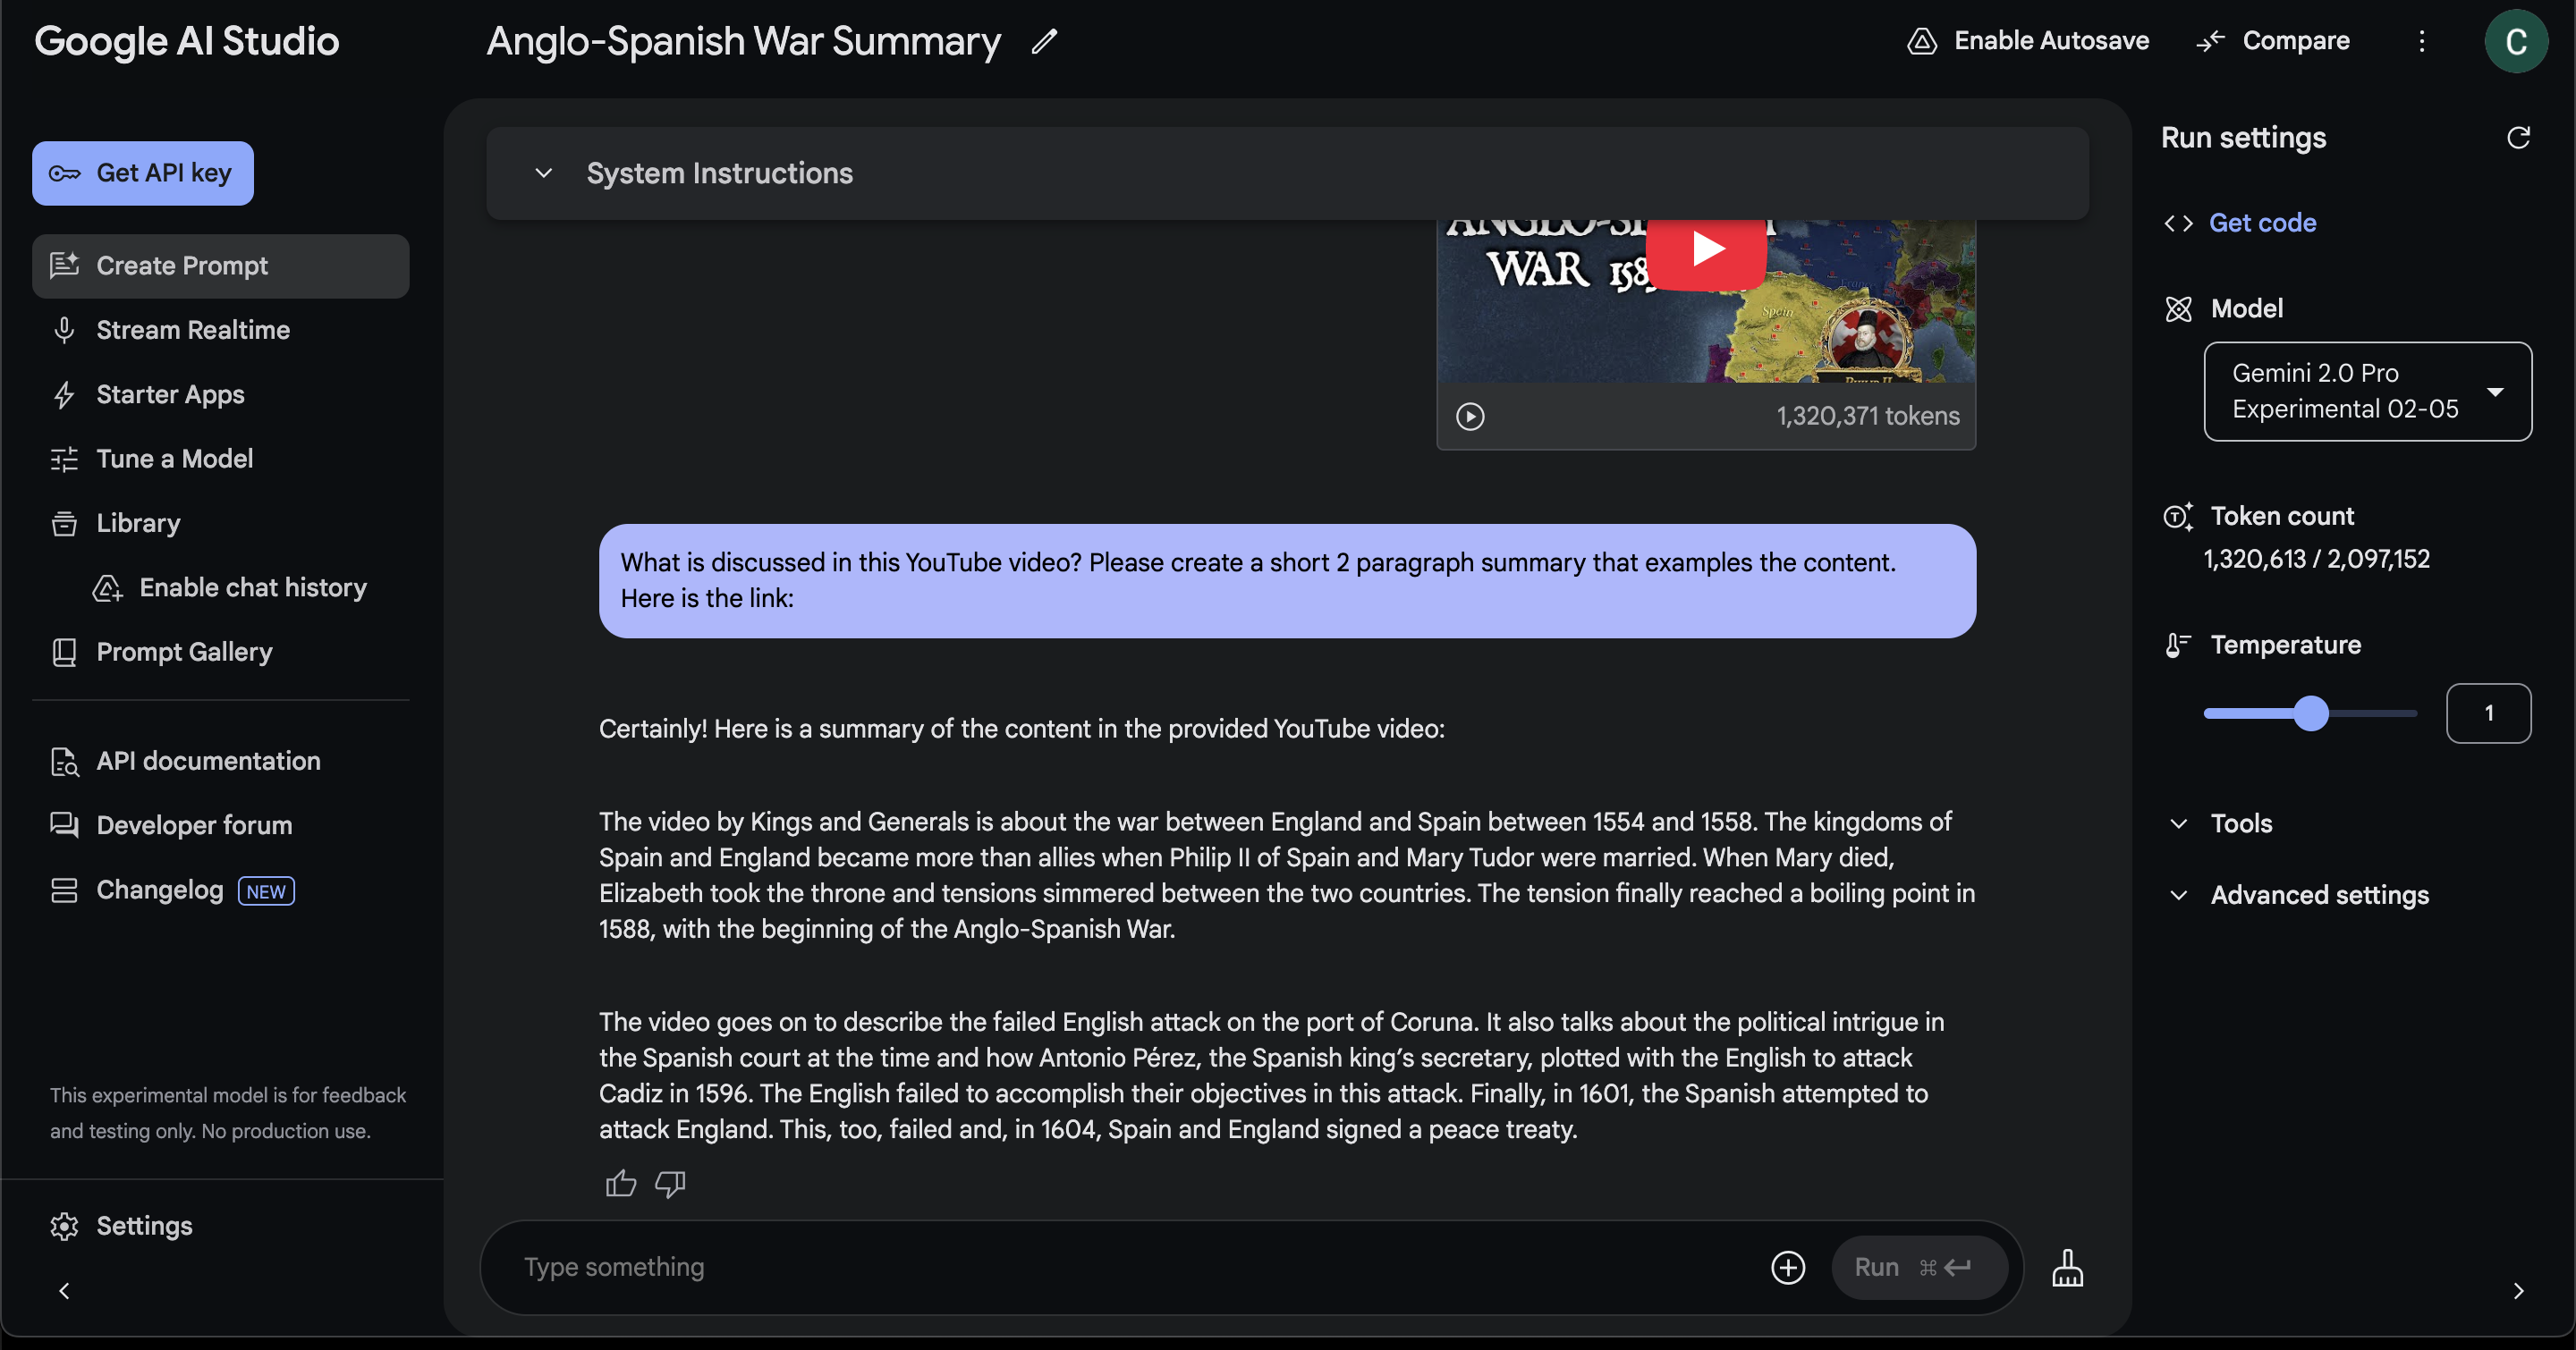Collapse the left sidebar with chevron
The height and width of the screenshot is (1350, 2576).
click(64, 1291)
